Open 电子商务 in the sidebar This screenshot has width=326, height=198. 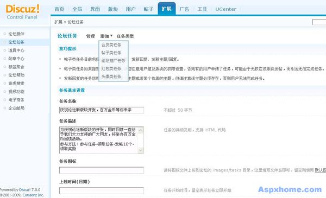click(16, 100)
